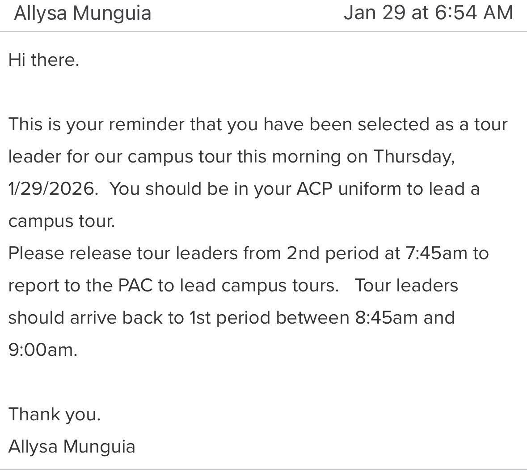Viewport: 527px width, 470px height.
Task: Click the word Thursday, in the message
Action: click(414, 156)
